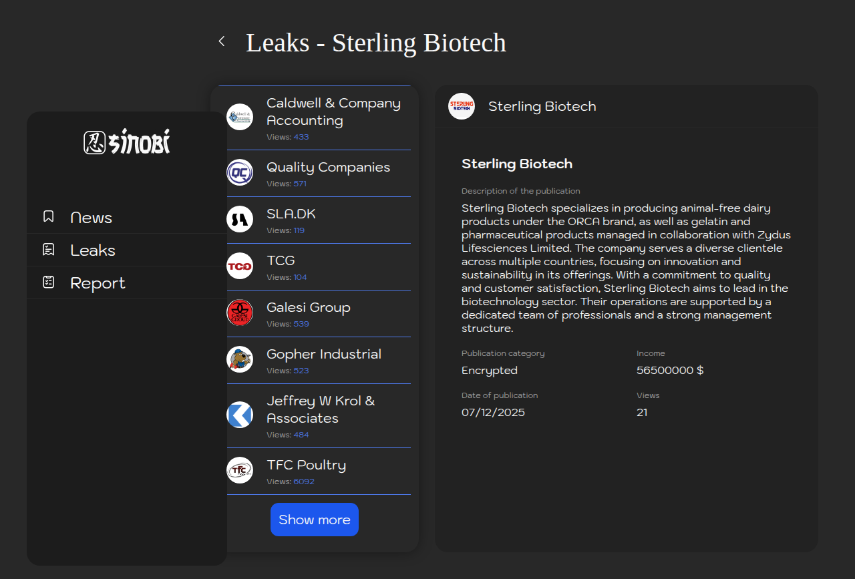The height and width of the screenshot is (579, 855).
Task: Click the Caldwell & Company list thumbnail
Action: click(x=240, y=117)
